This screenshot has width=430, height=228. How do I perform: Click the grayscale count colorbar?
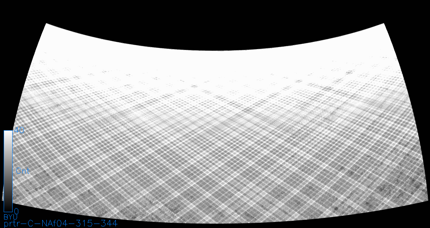[x=8, y=171]
